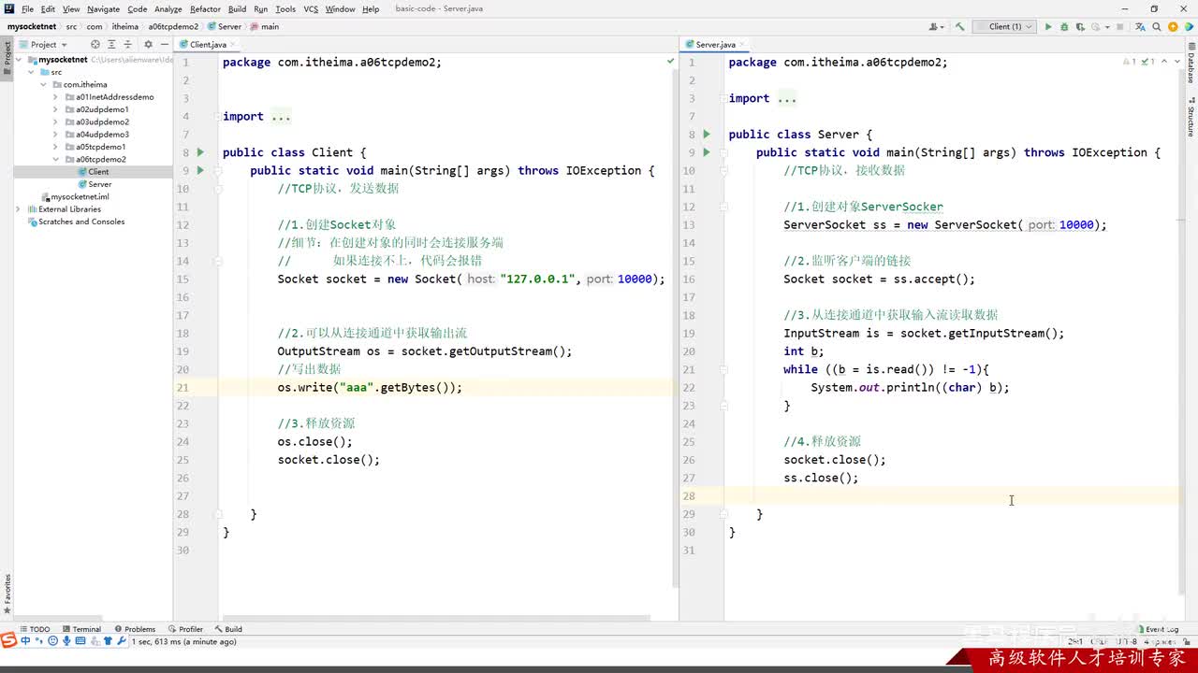Click the Run with Coverage icon

tap(1080, 27)
